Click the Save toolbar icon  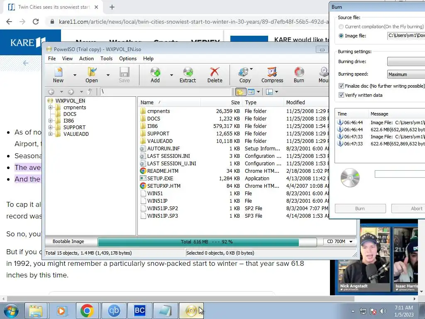point(124,75)
